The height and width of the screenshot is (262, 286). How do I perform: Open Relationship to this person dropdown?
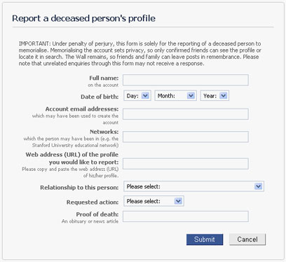pos(193,186)
